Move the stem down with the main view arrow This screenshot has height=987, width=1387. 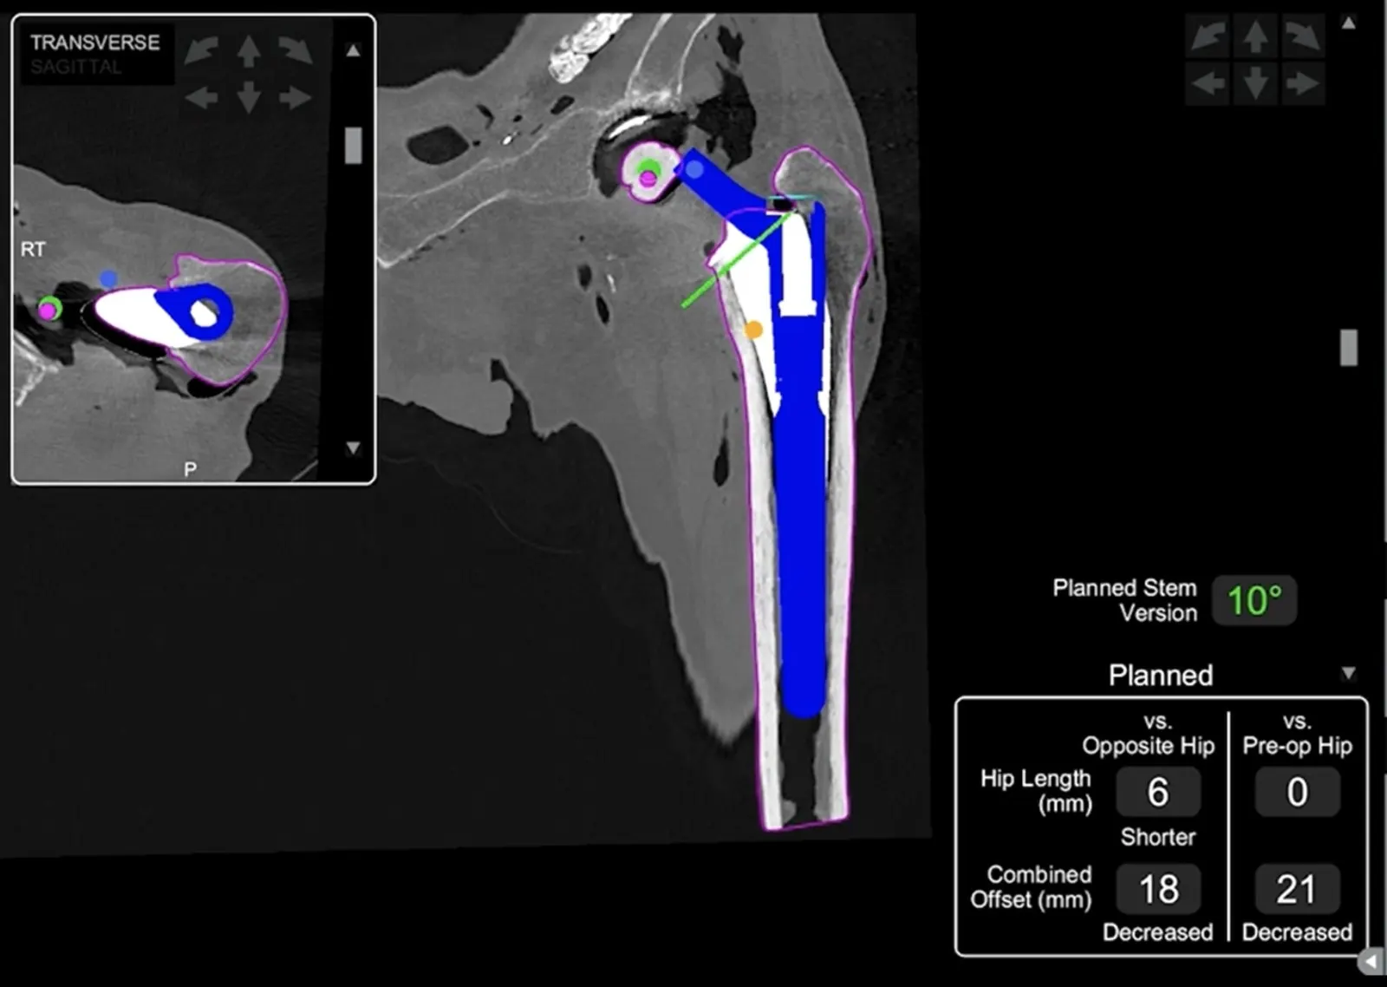pyautogui.click(x=1255, y=84)
